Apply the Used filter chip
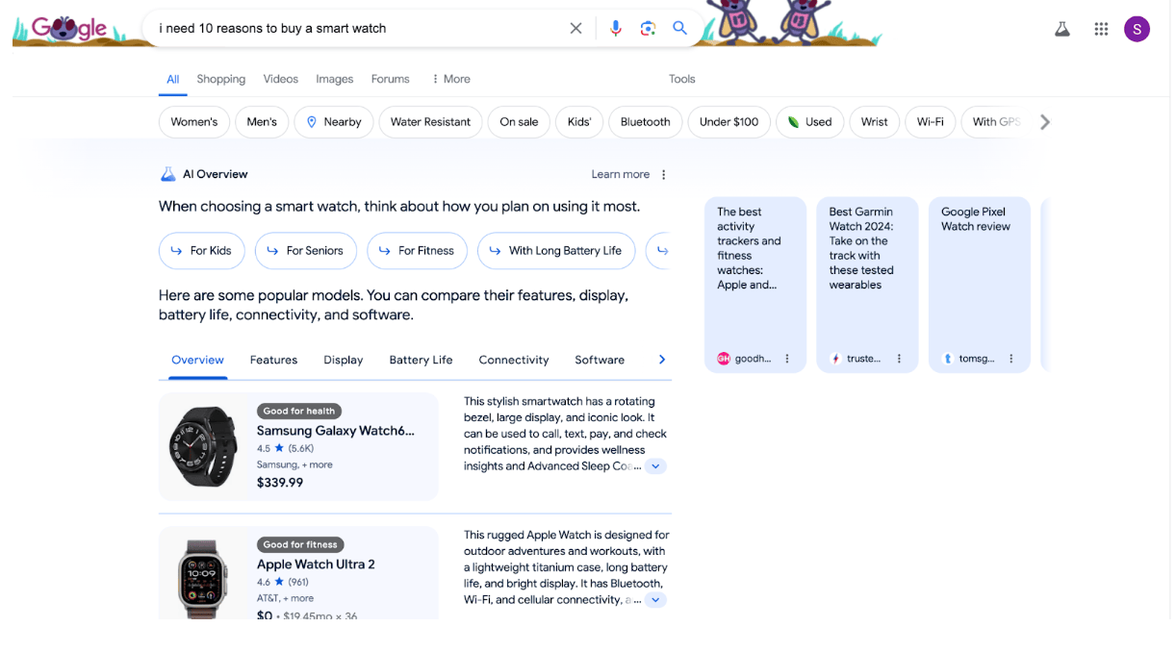The image size is (1176, 652). [x=810, y=122]
